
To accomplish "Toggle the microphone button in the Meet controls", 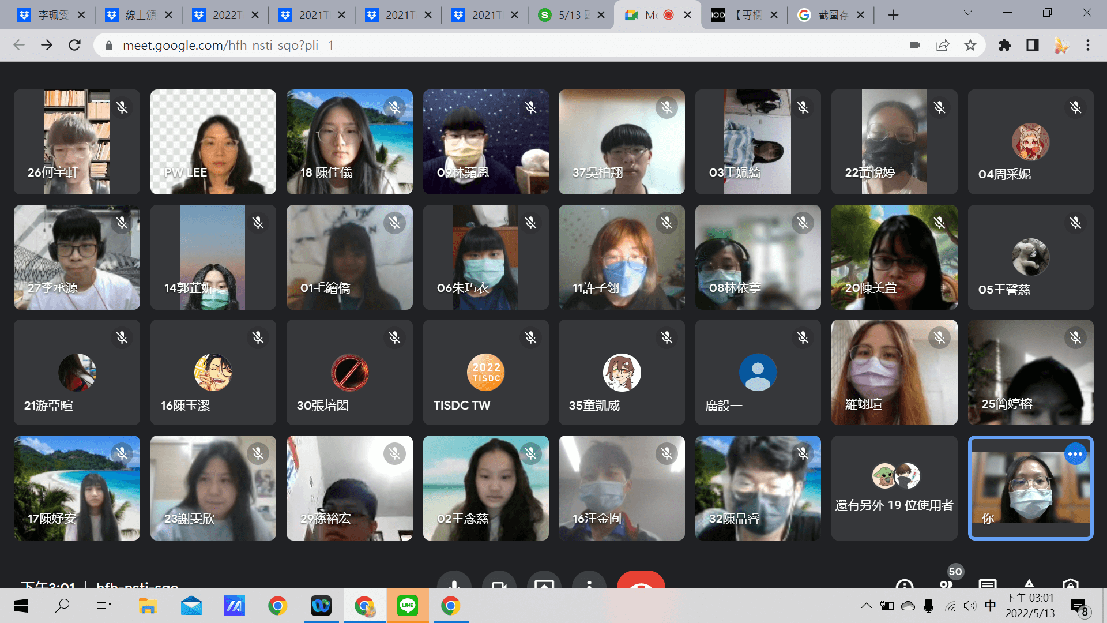I will [454, 581].
